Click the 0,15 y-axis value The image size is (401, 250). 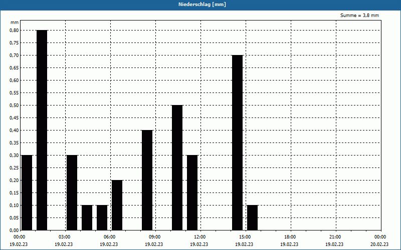tap(14, 192)
